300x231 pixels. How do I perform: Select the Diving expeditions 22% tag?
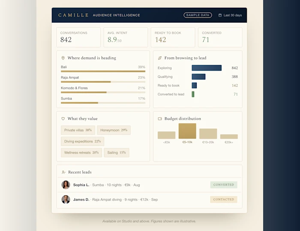(82, 142)
